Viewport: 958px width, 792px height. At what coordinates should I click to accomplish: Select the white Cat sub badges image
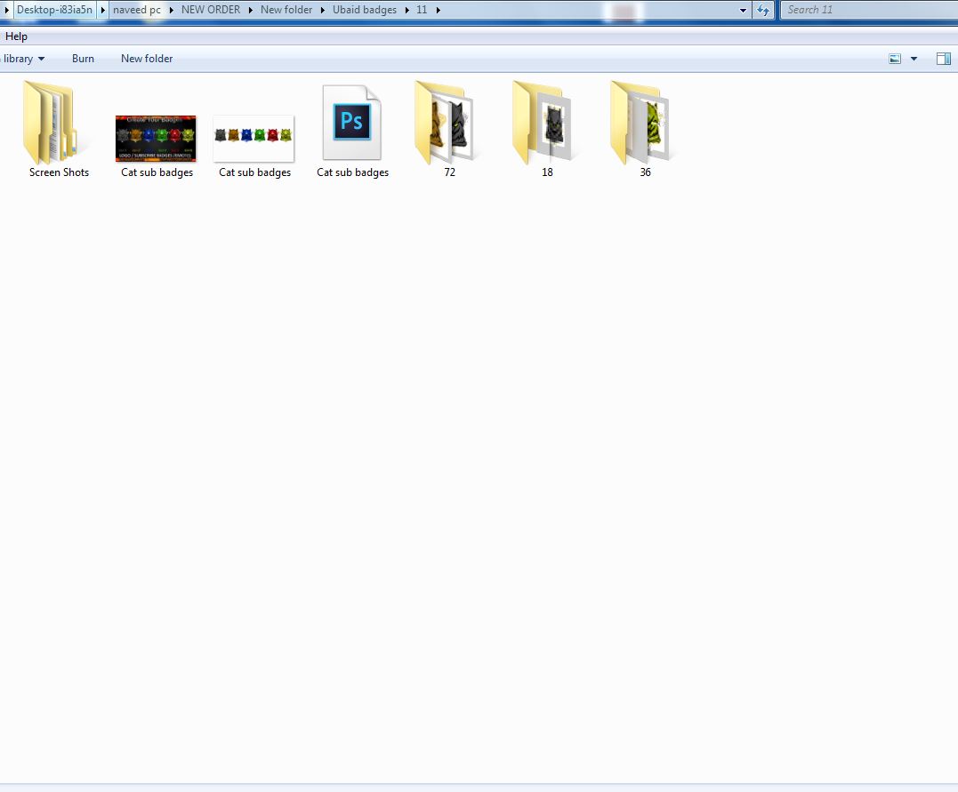[x=254, y=139]
